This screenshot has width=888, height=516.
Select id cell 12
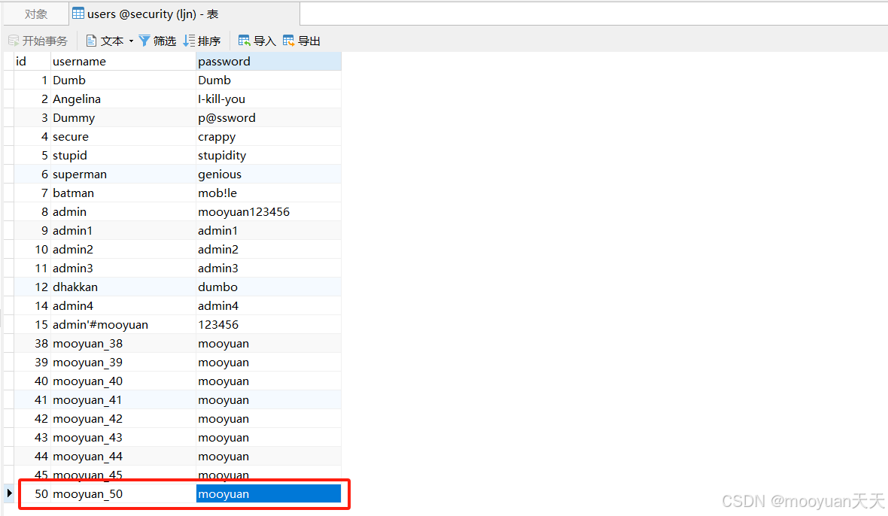click(32, 287)
